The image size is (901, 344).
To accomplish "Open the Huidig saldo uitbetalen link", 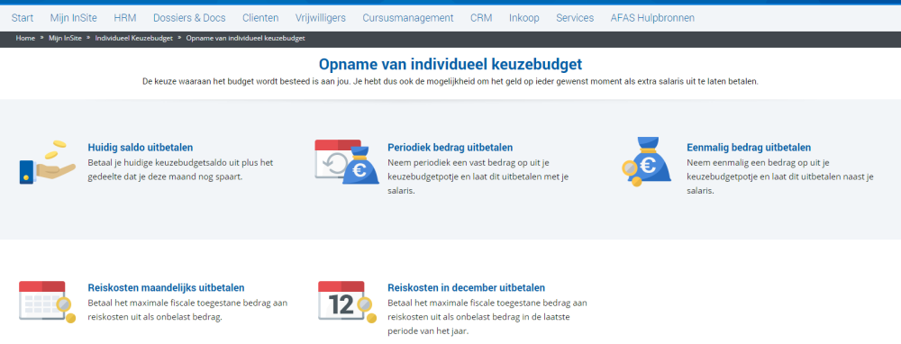I will [x=141, y=147].
